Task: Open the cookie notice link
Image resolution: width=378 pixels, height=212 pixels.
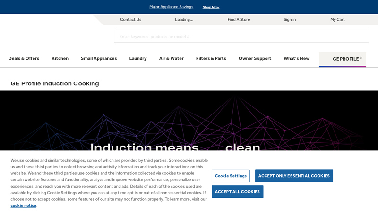Action: pyautogui.click(x=23, y=205)
